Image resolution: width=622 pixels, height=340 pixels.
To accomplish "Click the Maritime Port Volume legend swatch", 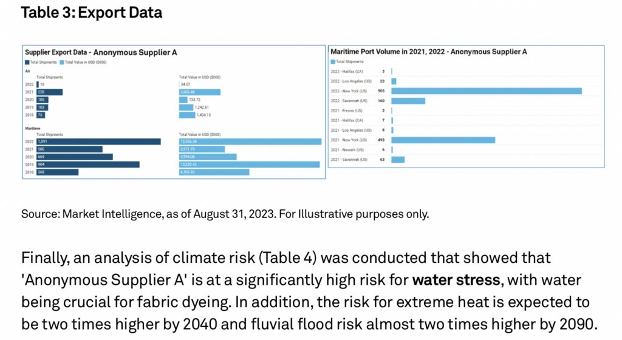I will pos(333,61).
